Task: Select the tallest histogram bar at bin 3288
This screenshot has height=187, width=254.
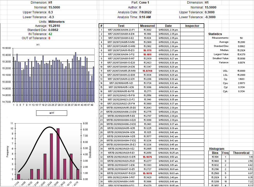Action: coord(58,154)
